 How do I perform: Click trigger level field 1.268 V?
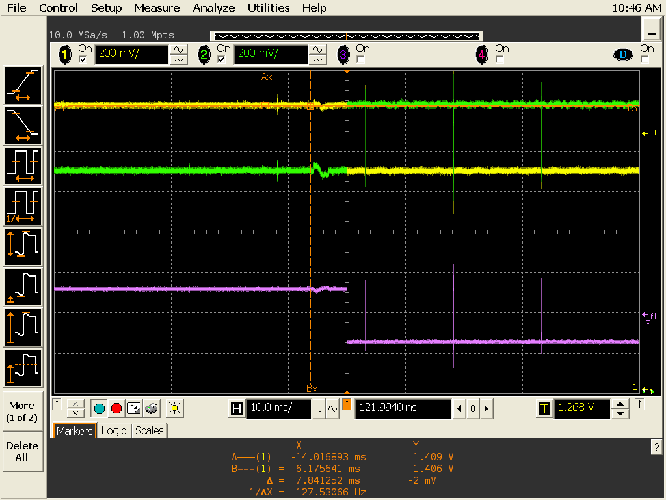tap(582, 409)
